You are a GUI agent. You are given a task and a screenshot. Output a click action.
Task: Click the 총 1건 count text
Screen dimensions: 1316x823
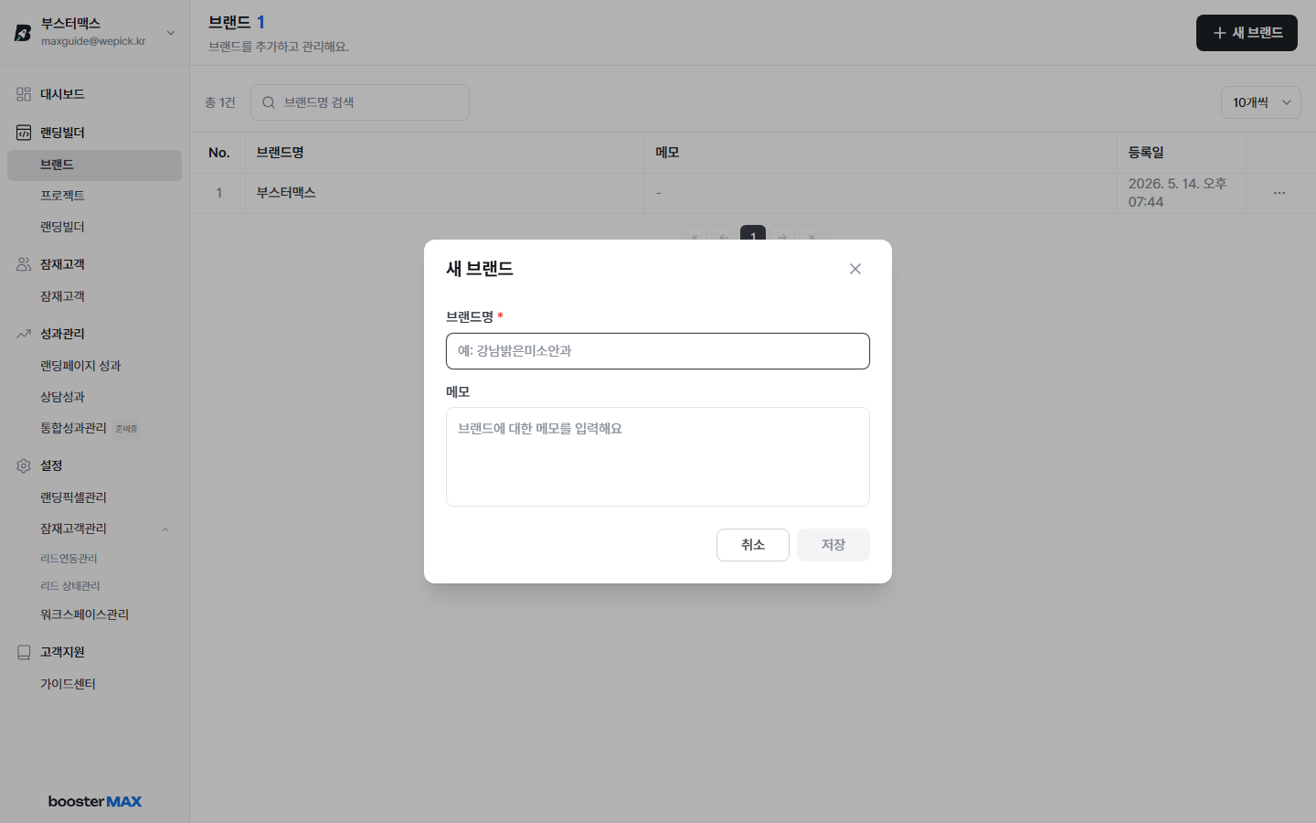pyautogui.click(x=220, y=102)
